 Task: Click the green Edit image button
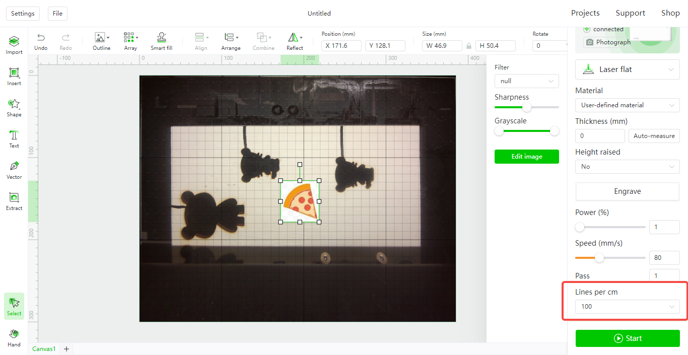coord(526,157)
